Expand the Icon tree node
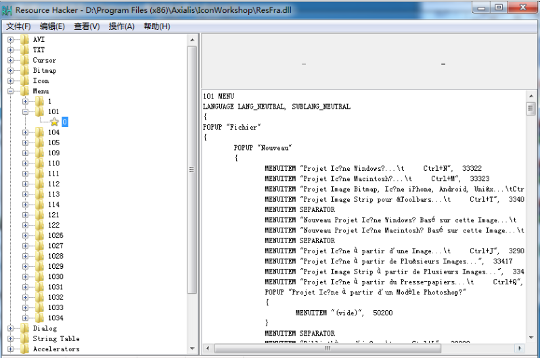 (x=11, y=81)
